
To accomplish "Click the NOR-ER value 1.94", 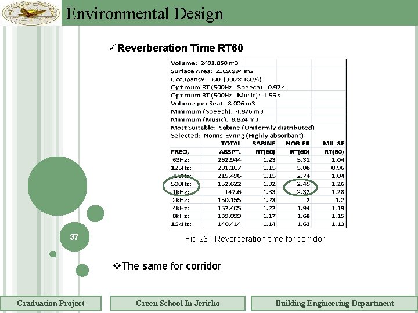I will pyautogui.click(x=304, y=208).
